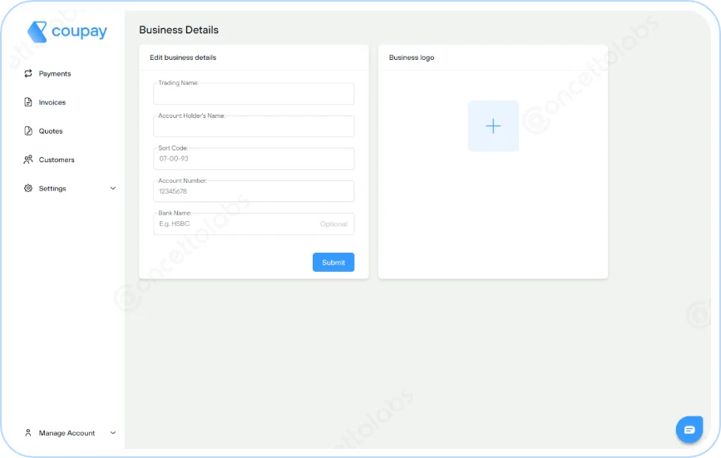Focus the Account Holder's Name field
721x458 pixels.
(x=254, y=126)
